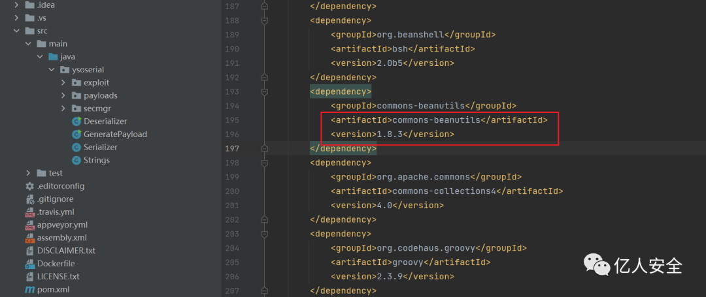The height and width of the screenshot is (297, 706).
Task: Expand the secmgr package chevron
Action: [63, 109]
